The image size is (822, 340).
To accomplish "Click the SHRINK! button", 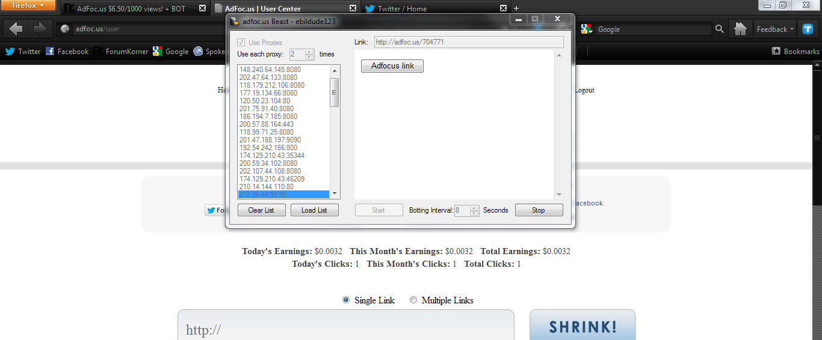I will (583, 325).
